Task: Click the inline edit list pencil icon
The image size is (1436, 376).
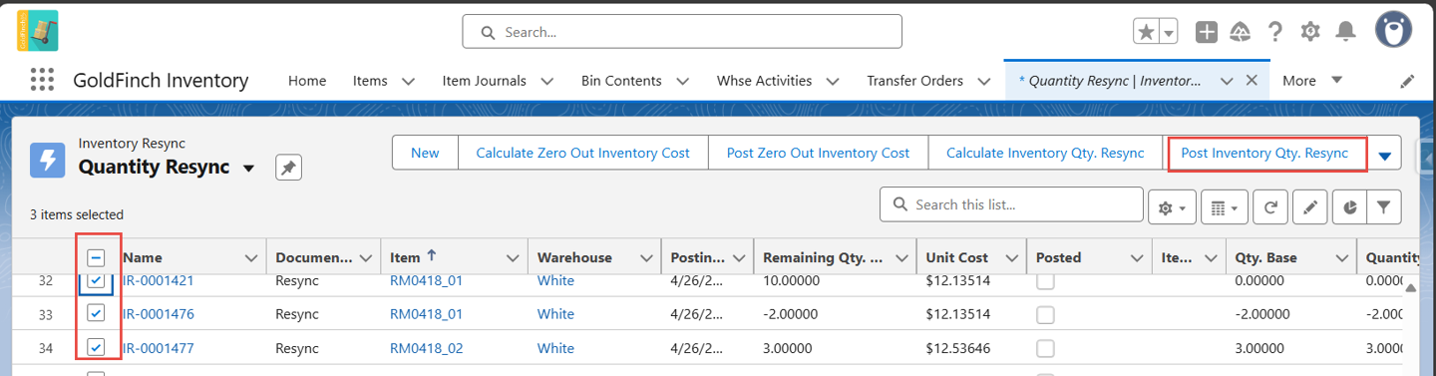Action: (x=1309, y=207)
